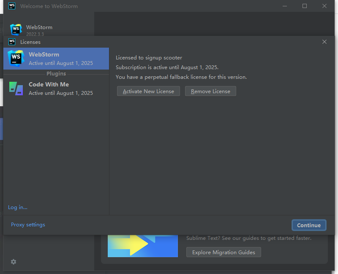Open the settings gear at bottom left
The width and height of the screenshot is (338, 274).
pos(13,262)
